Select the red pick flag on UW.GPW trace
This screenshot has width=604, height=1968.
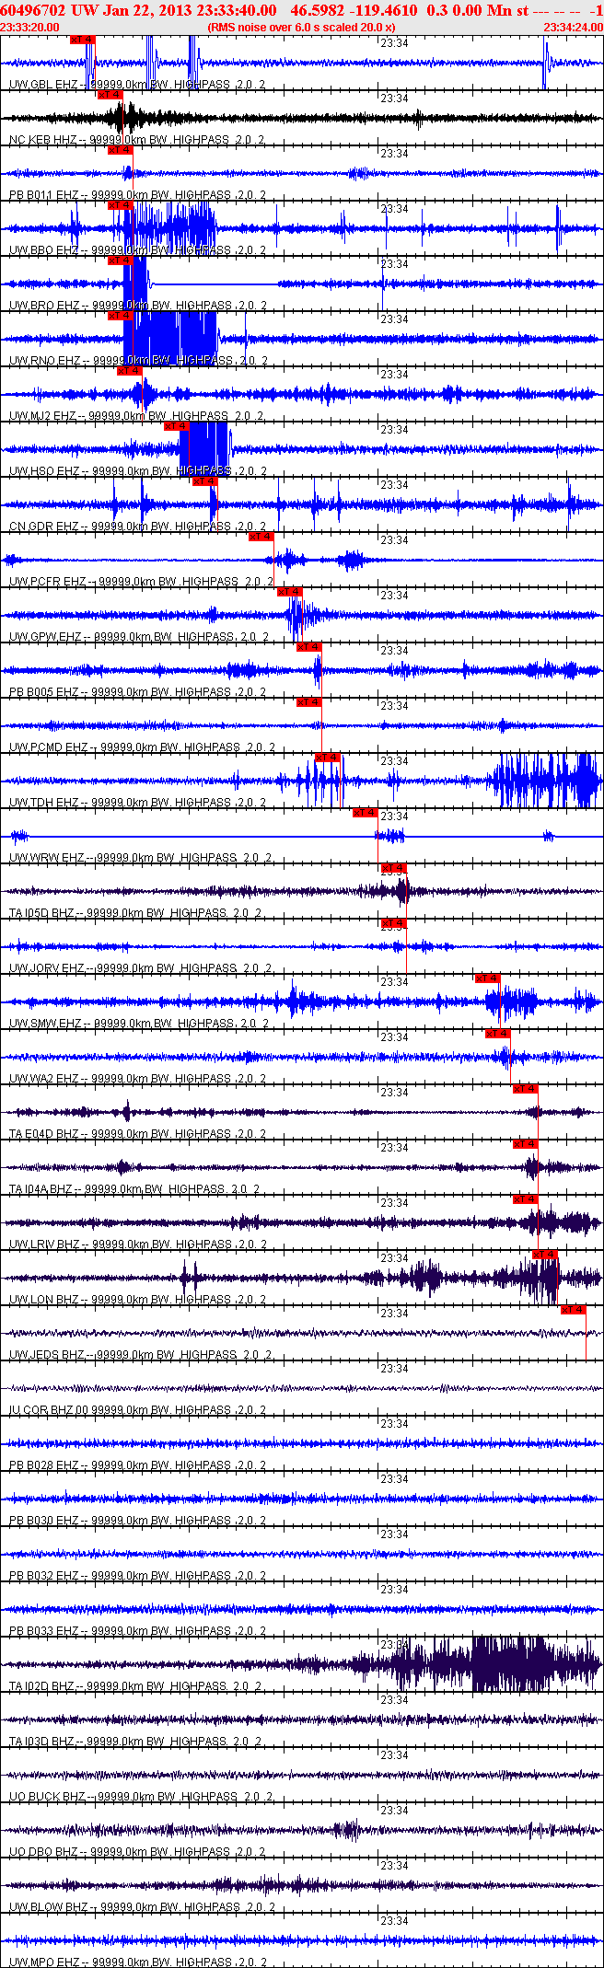point(290,592)
